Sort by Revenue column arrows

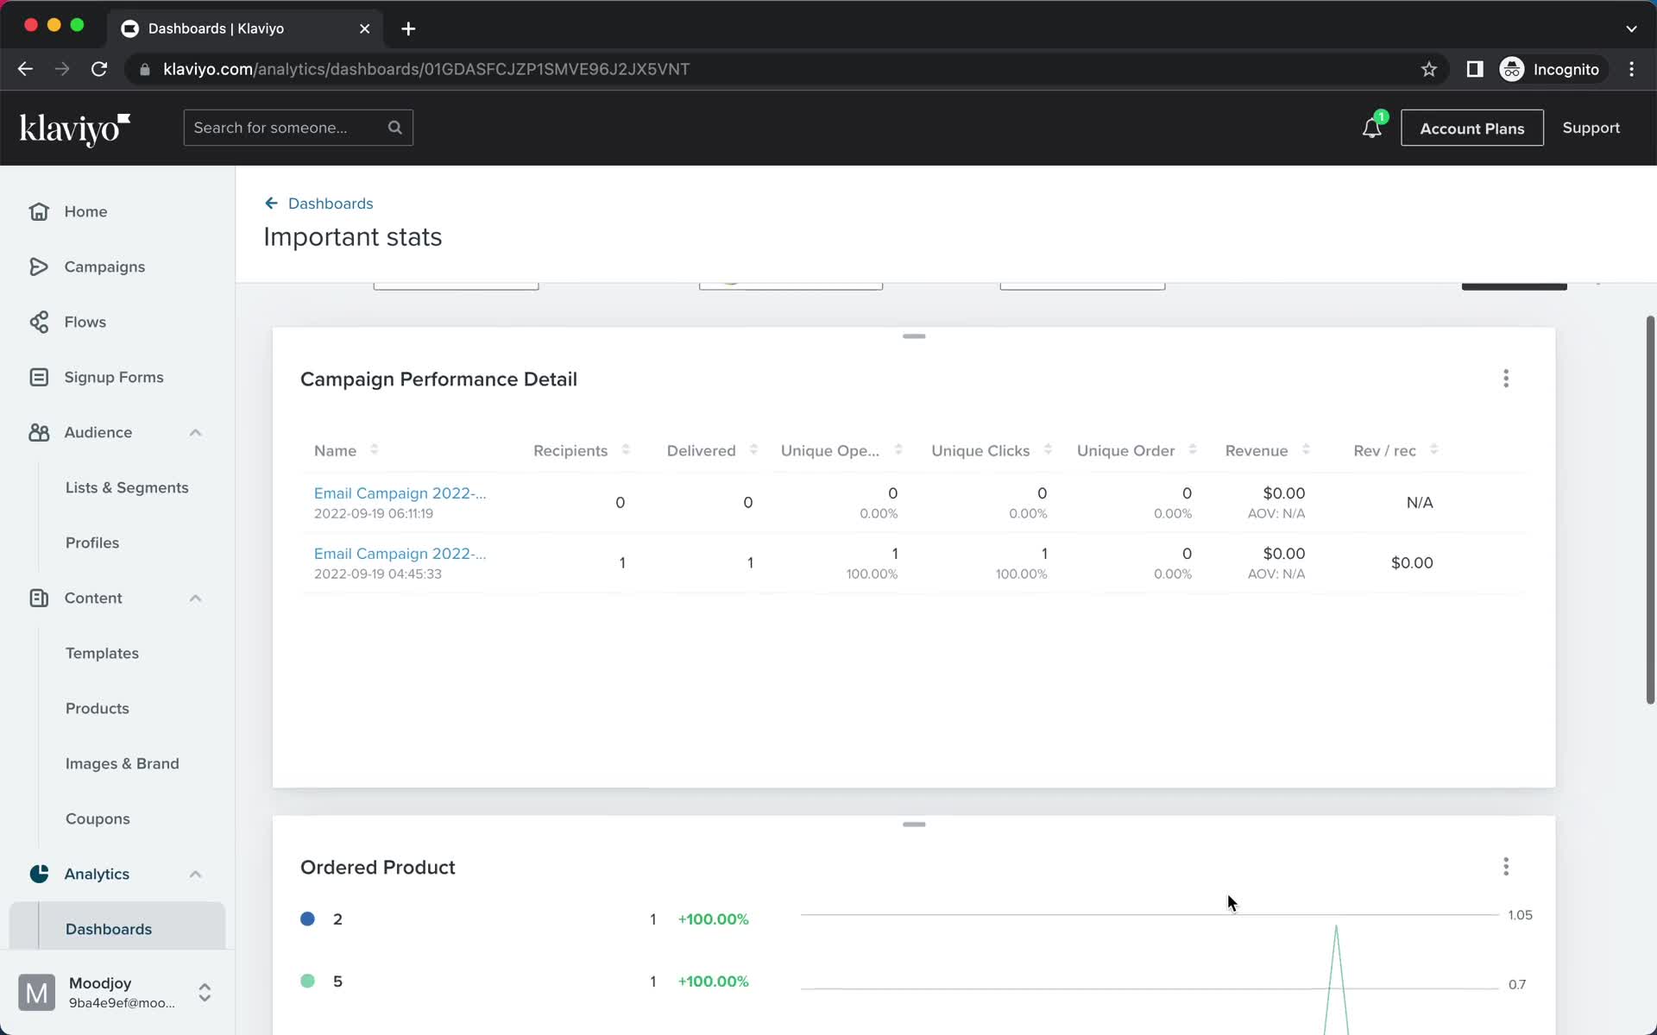[1306, 449]
